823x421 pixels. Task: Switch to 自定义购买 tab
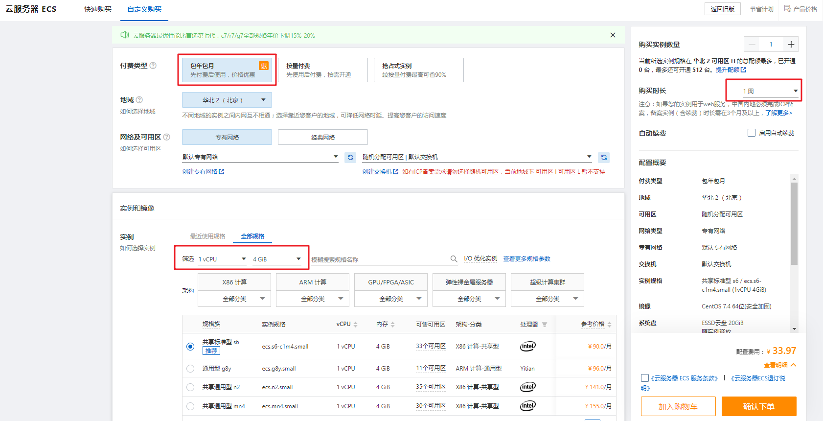[x=144, y=9]
